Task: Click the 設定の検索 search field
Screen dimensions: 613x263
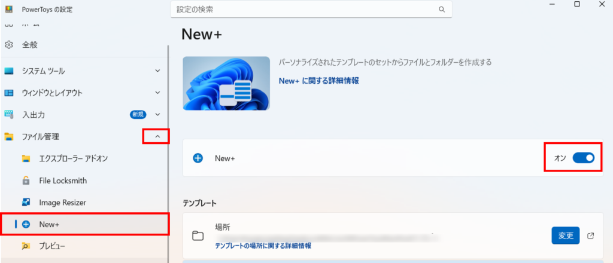Action: [311, 10]
